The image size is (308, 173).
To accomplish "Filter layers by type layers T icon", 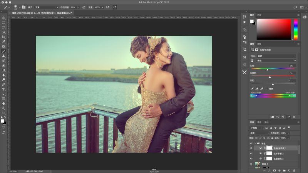I will tap(275, 128).
